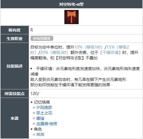The width and height of the screenshot is (143, 139).
Task: Select the skill point value 120/
Action: click(35, 94)
